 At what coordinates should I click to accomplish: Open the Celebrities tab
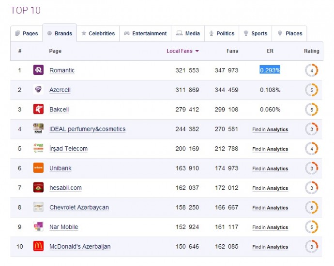[x=98, y=34]
